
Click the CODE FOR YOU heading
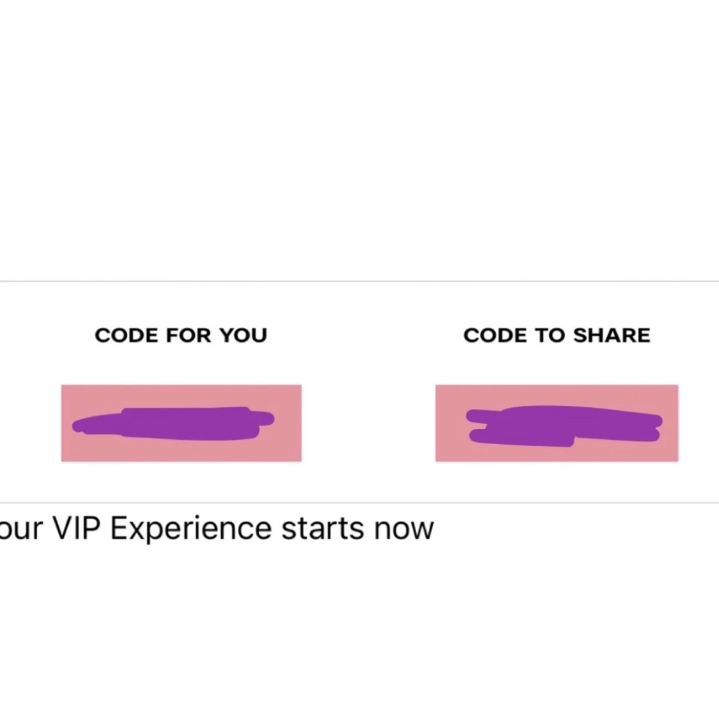coord(181,335)
